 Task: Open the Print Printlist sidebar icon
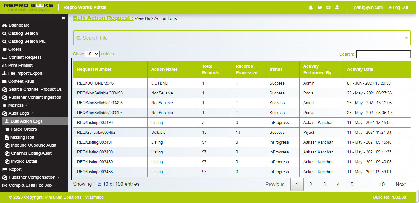4,65
